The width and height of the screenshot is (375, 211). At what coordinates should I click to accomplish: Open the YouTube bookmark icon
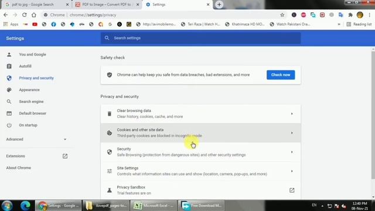35,24
